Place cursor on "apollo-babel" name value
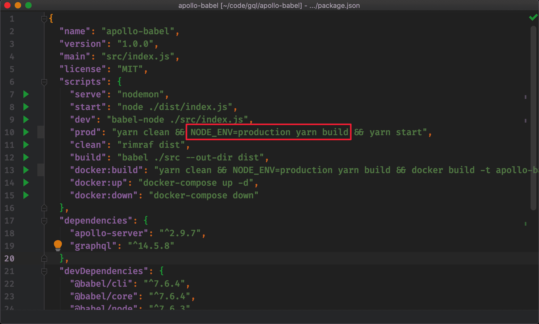The height and width of the screenshot is (324, 539). click(x=138, y=31)
